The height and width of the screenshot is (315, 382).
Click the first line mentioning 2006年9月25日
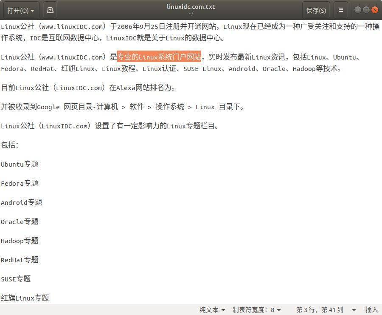(x=190, y=26)
